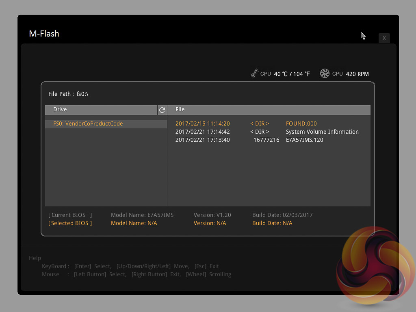The height and width of the screenshot is (312, 416).
Task: Close the M-Flash window with X
Action: [x=384, y=38]
